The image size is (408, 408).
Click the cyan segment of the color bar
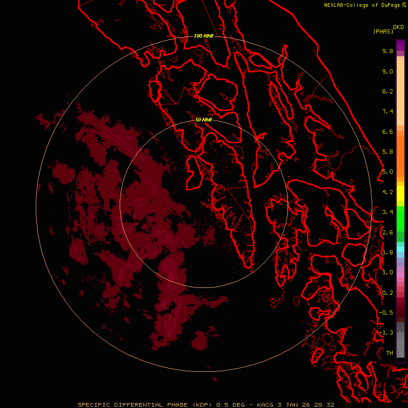(400, 249)
